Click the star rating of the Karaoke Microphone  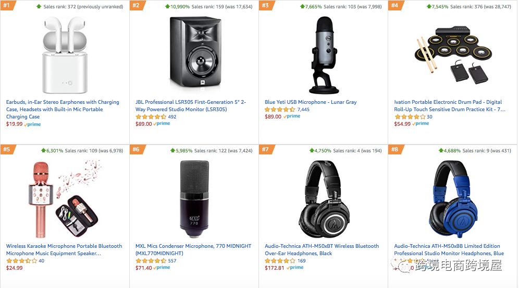coord(21,261)
